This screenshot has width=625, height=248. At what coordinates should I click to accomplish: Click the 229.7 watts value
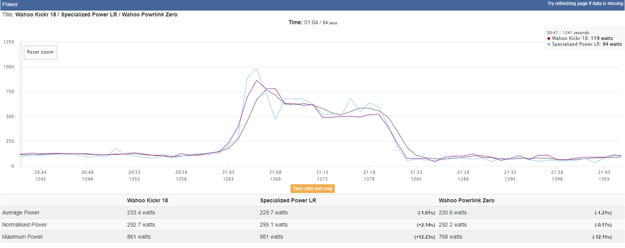click(274, 213)
